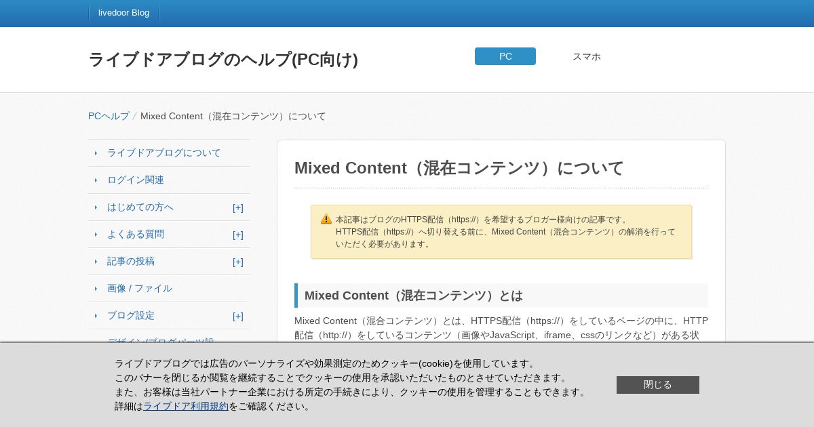The width and height of the screenshot is (814, 427).
Task: Click the 閉じる button on cookie banner
Action: click(x=658, y=385)
